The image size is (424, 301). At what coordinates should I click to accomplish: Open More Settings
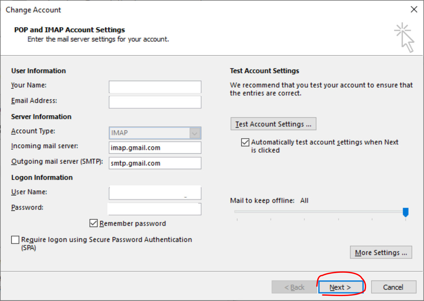381,252
